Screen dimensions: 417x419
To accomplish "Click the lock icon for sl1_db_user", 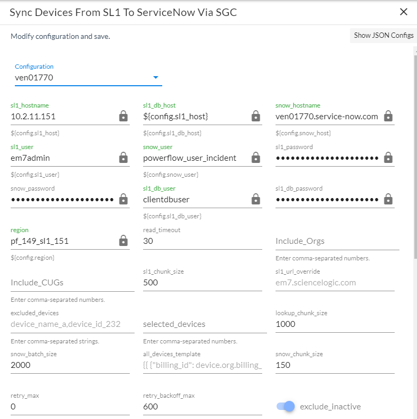I will point(256,199).
